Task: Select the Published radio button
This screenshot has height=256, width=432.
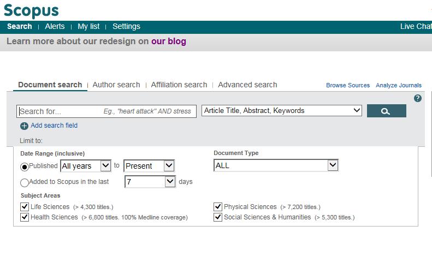Action: point(25,167)
